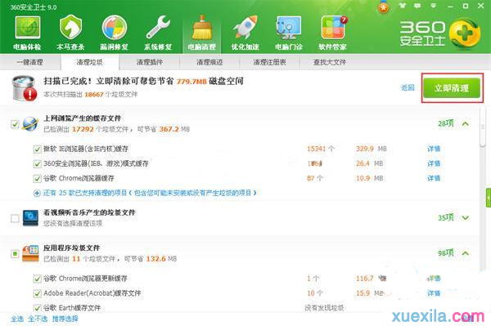Select the 电脑清理 broom icon
The width and height of the screenshot is (491, 326).
pos(201,33)
